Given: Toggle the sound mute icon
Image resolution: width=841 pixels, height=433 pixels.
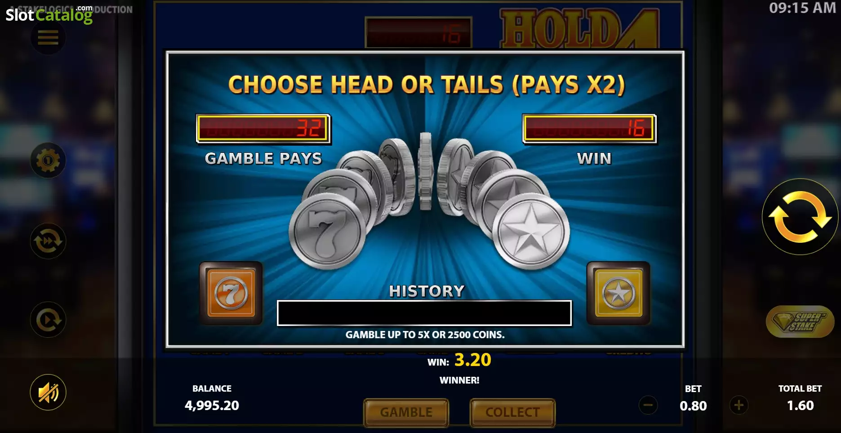Looking at the screenshot, I should tap(48, 393).
